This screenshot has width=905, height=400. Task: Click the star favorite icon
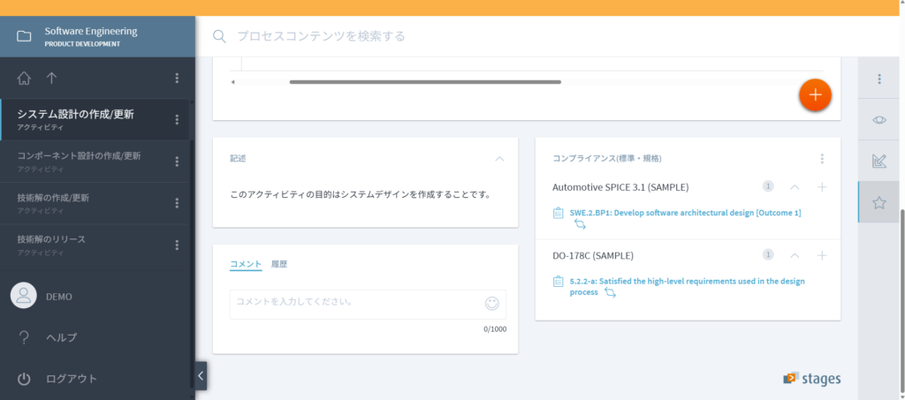(879, 202)
